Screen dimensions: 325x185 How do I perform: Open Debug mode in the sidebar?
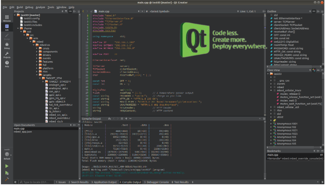click(x=7, y=46)
